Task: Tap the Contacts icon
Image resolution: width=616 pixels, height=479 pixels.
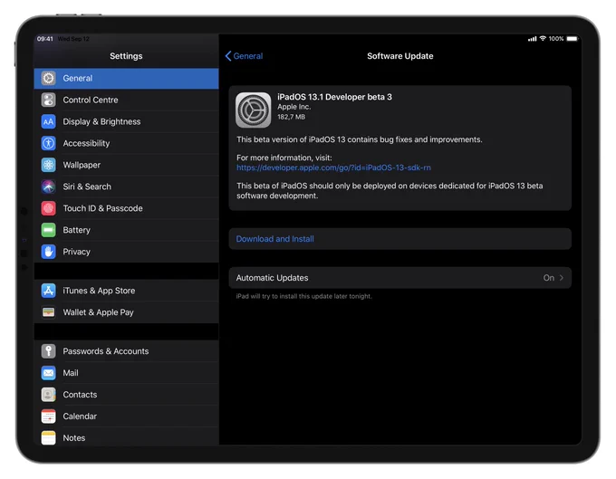Action: pyautogui.click(x=48, y=395)
